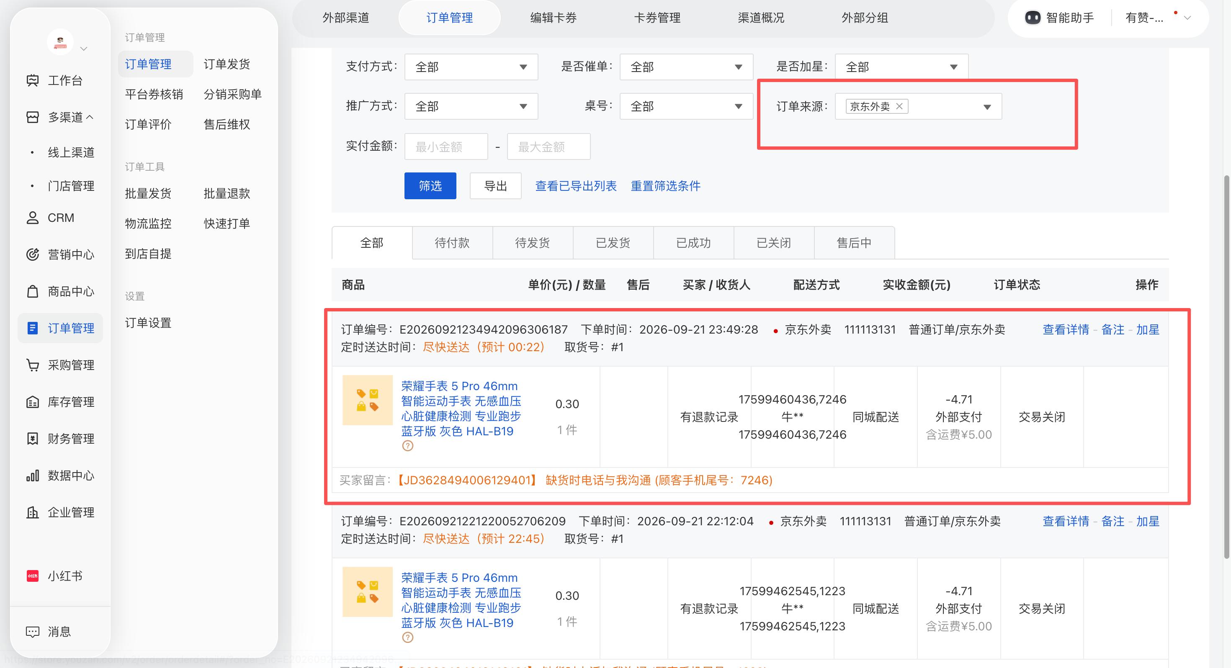Image resolution: width=1231 pixels, height=668 pixels.
Task: Click the 商品中心 bag icon
Action: (x=33, y=291)
